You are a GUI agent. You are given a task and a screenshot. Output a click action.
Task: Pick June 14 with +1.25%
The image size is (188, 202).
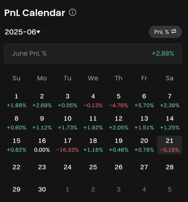(170, 123)
